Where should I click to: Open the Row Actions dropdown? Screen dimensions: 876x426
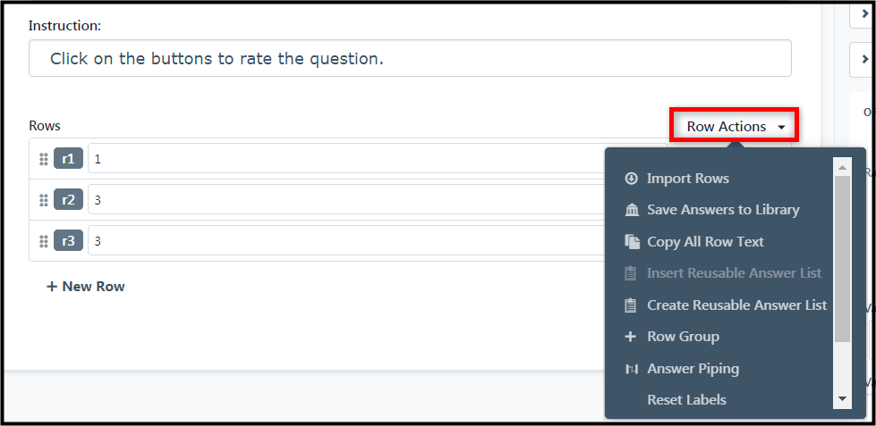point(736,127)
